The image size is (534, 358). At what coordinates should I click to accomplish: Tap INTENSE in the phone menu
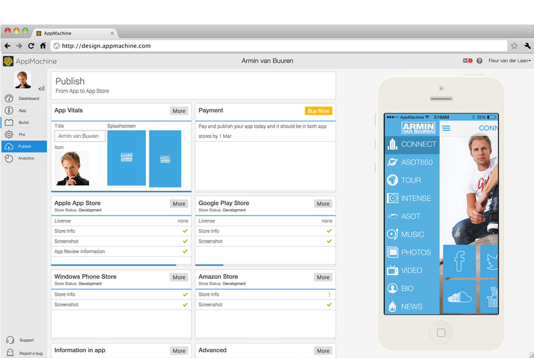point(412,198)
